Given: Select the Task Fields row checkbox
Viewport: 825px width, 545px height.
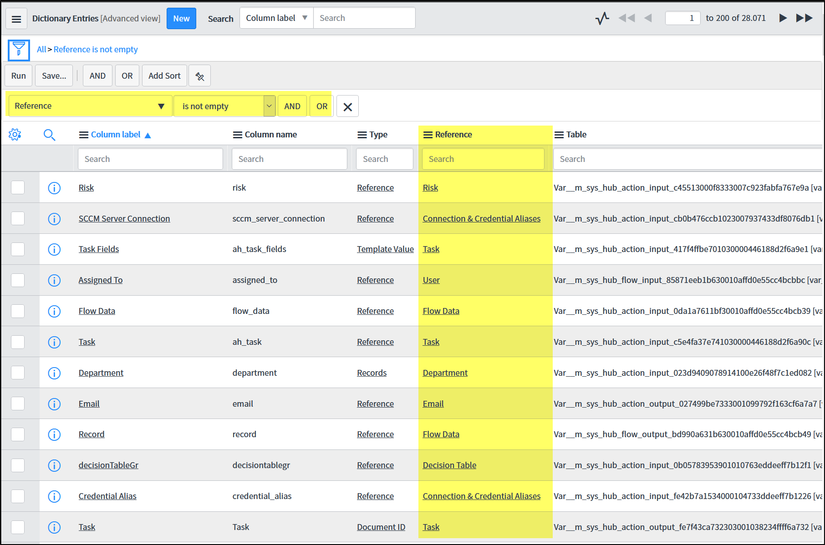Looking at the screenshot, I should click(18, 249).
